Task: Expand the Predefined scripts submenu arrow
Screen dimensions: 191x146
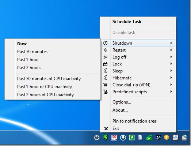Action: (x=171, y=92)
